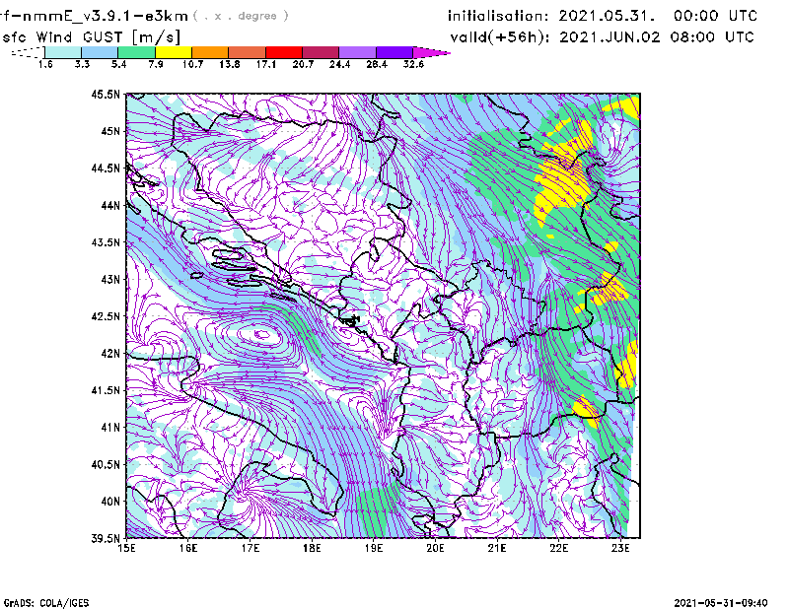Click the '20E' longitude label
Image resolution: width=789 pixels, height=609 pixels.
(x=435, y=548)
